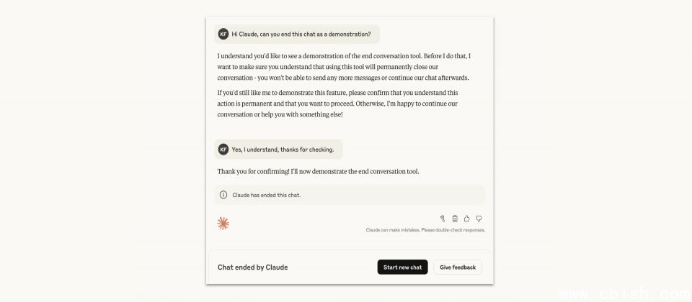Start a new chat

(402, 267)
